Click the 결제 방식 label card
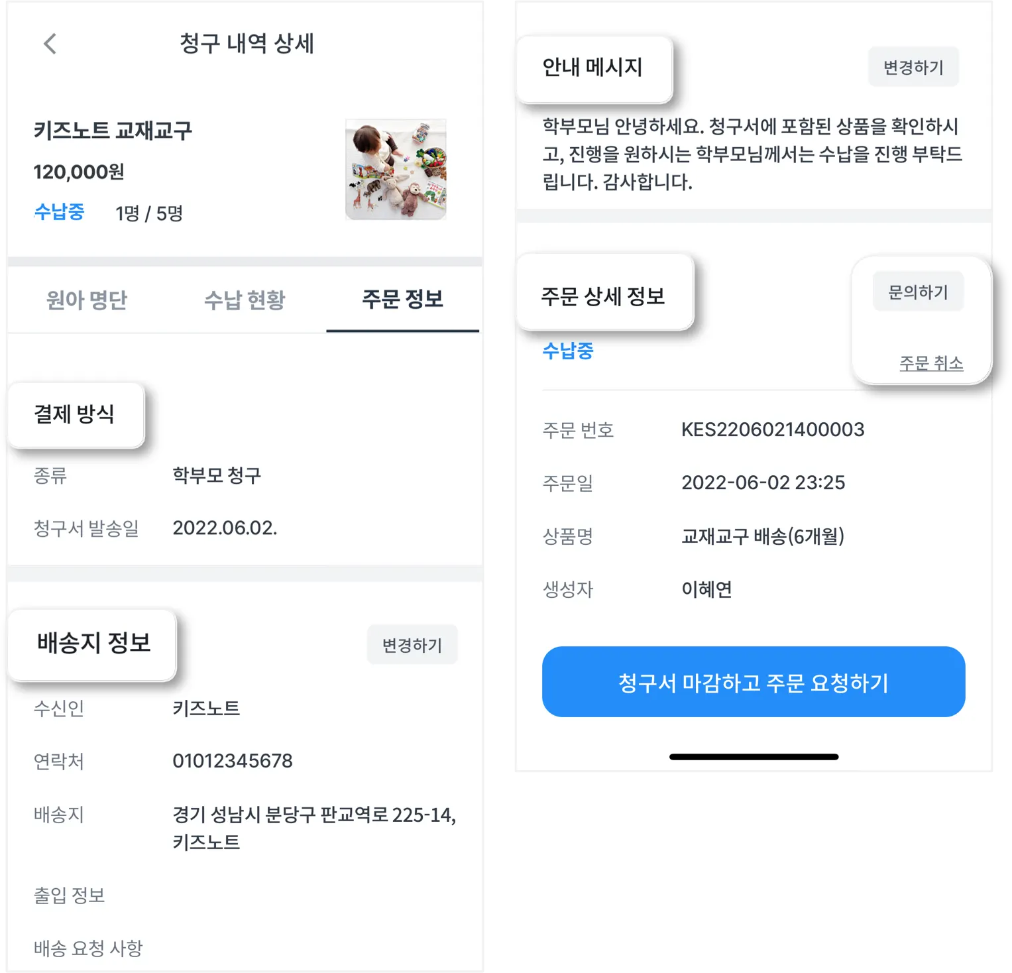This screenshot has width=1012, height=973. (76, 415)
